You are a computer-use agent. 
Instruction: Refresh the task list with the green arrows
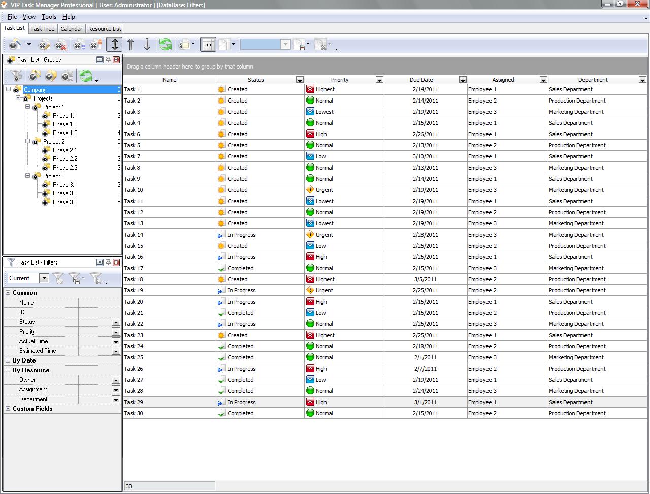(x=166, y=45)
